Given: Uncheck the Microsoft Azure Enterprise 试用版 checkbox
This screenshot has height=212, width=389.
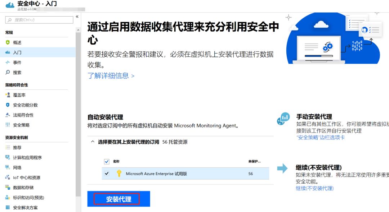Looking at the screenshot, I should coord(107,174).
